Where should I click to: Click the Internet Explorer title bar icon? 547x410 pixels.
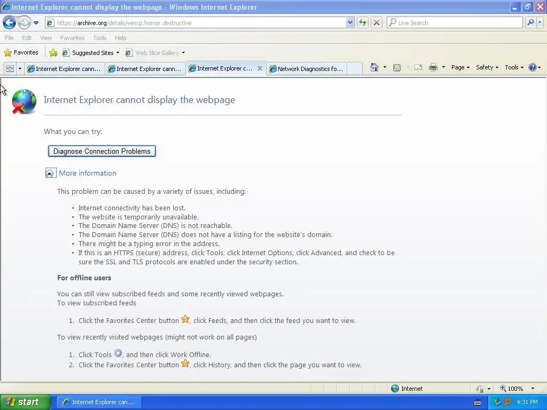(x=5, y=6)
